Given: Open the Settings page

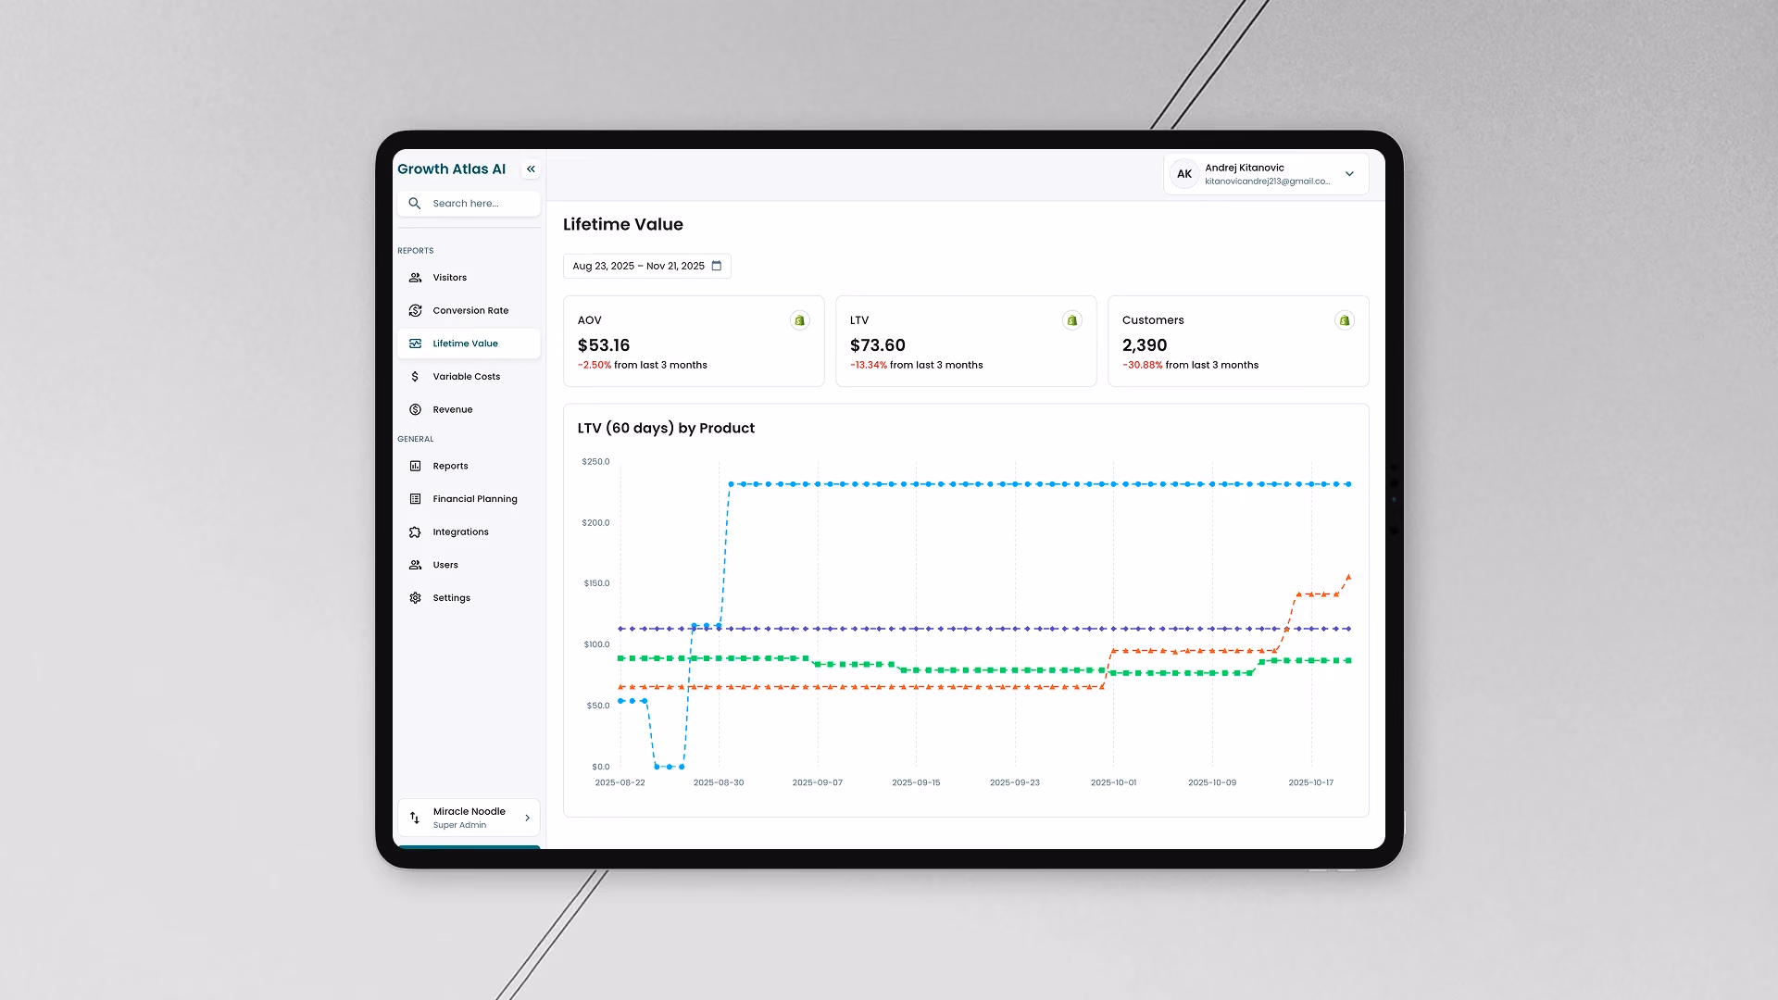Looking at the screenshot, I should [x=469, y=598].
